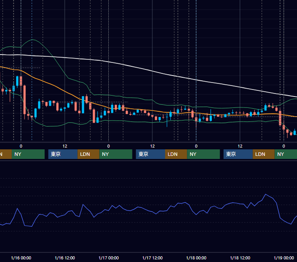This screenshot has width=297, height=262.
Task: Click the 1/16 00:00 date label
Action: tap(21, 258)
